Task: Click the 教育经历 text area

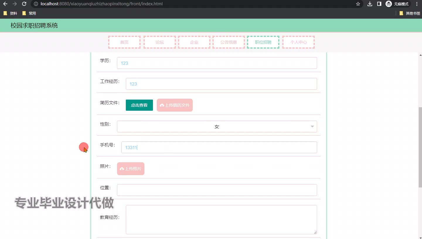Action: click(221, 220)
